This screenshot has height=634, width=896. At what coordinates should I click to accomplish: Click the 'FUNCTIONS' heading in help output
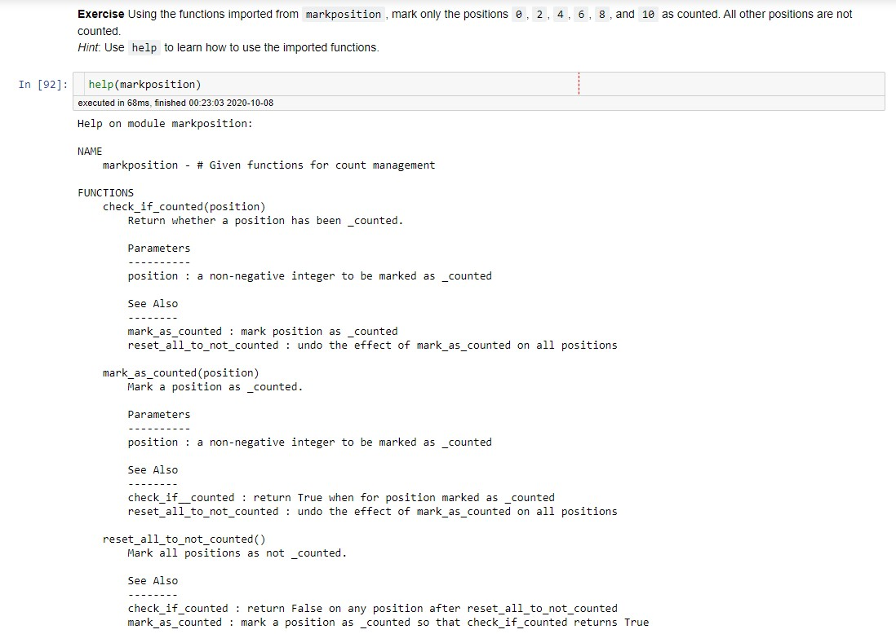click(x=106, y=193)
